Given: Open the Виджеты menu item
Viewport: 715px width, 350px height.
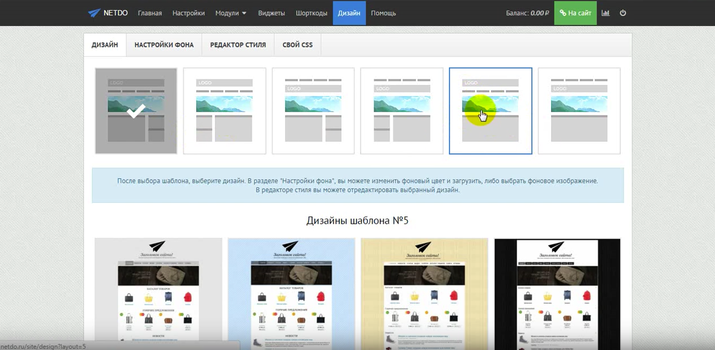Looking at the screenshot, I should (x=271, y=13).
